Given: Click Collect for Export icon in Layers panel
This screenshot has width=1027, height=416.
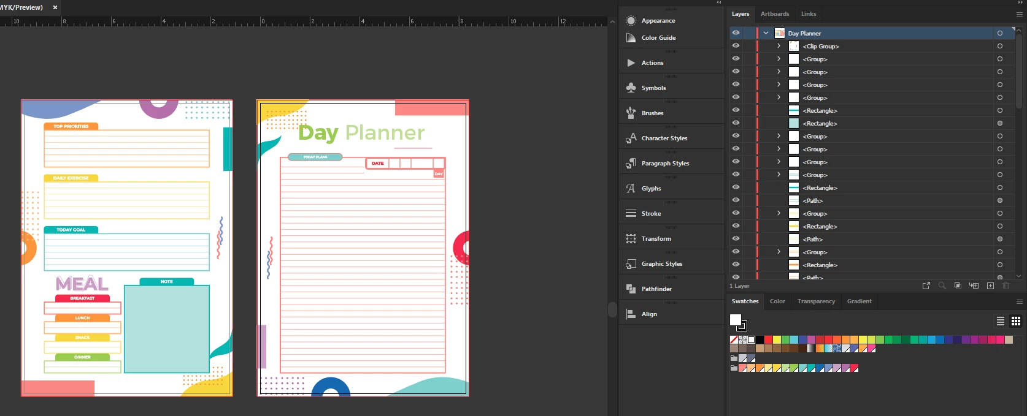Looking at the screenshot, I should pyautogui.click(x=926, y=286).
